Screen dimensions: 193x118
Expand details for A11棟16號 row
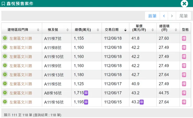5,102
